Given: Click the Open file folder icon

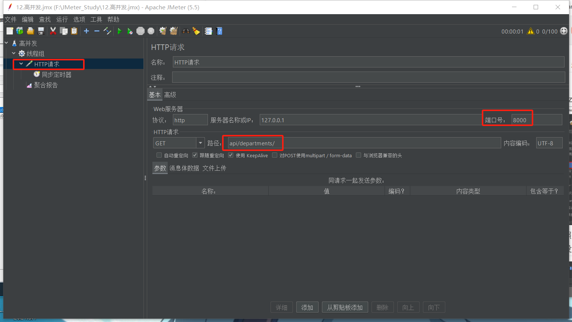Looking at the screenshot, I should tap(30, 31).
